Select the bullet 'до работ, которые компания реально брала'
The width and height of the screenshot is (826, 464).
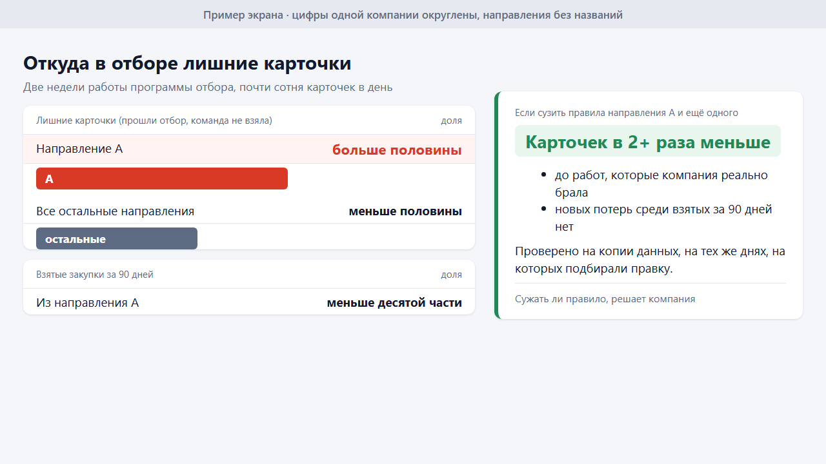coord(661,184)
